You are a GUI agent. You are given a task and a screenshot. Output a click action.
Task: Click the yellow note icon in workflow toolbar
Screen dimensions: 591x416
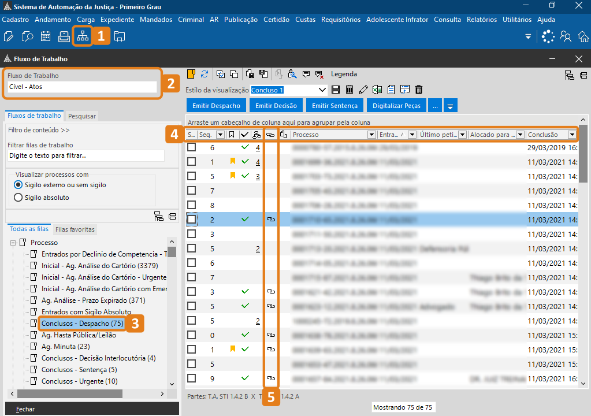click(x=191, y=74)
